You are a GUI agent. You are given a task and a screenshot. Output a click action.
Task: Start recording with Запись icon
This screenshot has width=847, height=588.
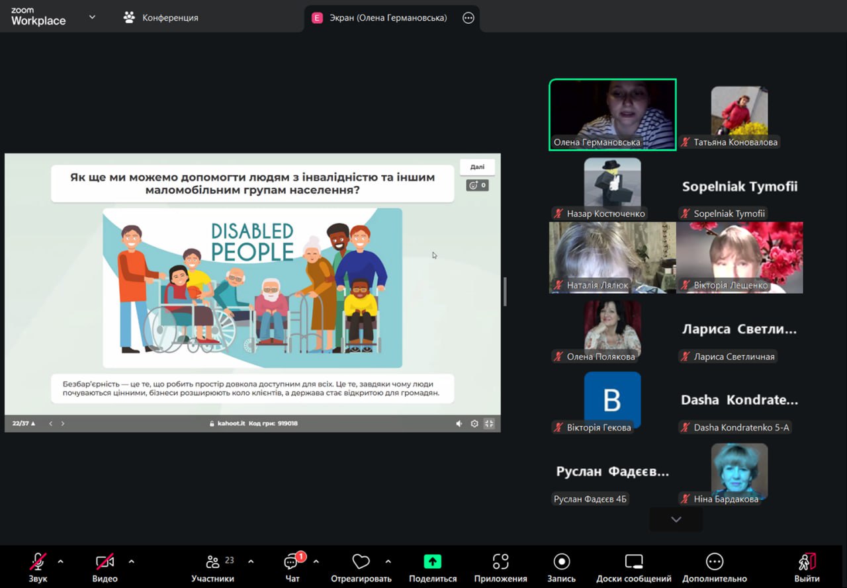pyautogui.click(x=561, y=562)
